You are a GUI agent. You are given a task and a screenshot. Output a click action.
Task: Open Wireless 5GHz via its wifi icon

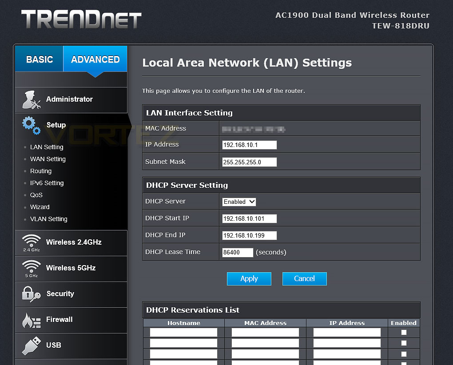[x=31, y=269]
